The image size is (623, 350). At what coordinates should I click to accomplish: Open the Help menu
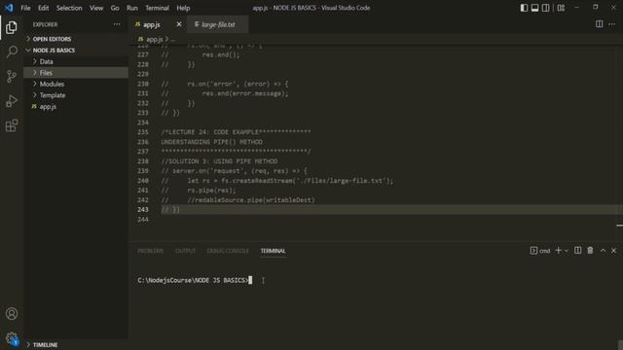pyautogui.click(x=183, y=8)
